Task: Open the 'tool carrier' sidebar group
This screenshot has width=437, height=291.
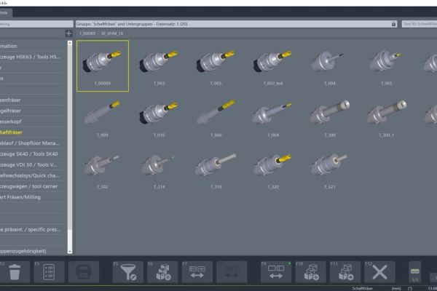Action: (x=31, y=186)
